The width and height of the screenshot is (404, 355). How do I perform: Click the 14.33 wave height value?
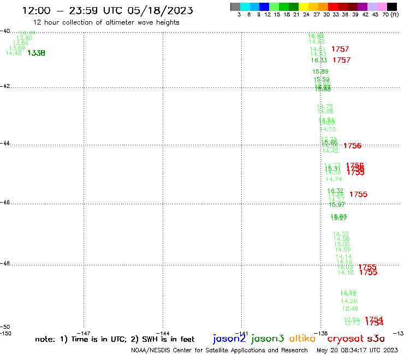[x=341, y=234]
